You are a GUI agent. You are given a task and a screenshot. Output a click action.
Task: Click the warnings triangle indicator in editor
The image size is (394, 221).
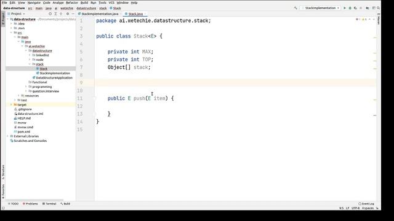364,19
